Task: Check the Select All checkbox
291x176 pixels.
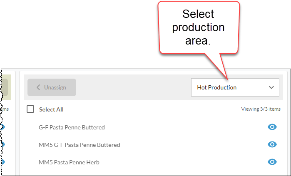Action: coord(30,109)
